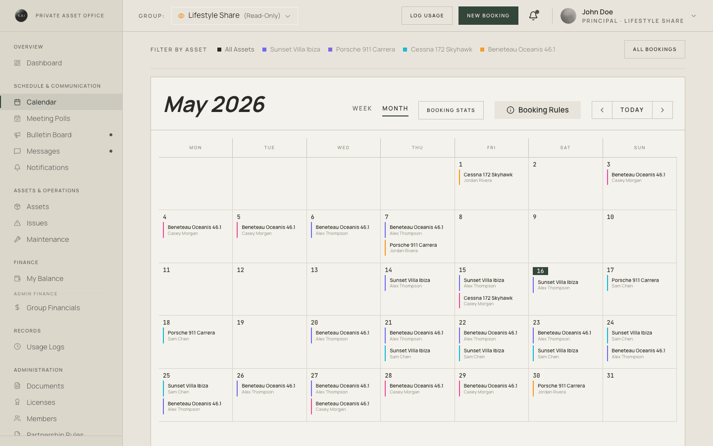Switch to Month view
Viewport: 713px width, 446px height.
coord(395,109)
